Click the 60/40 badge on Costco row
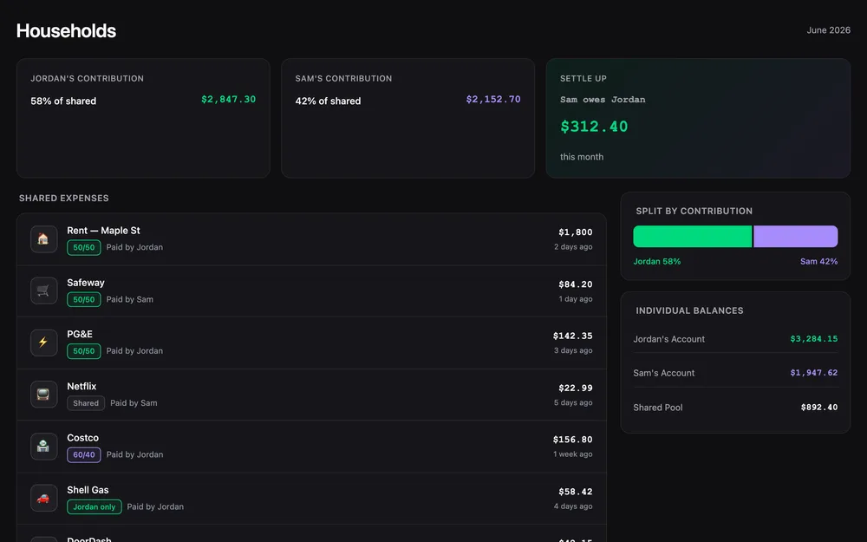This screenshot has width=867, height=542. coord(83,454)
